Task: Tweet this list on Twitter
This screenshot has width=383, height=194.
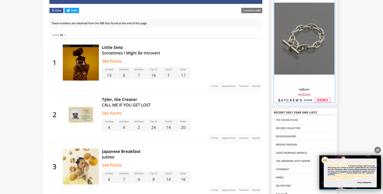Action: click(72, 11)
